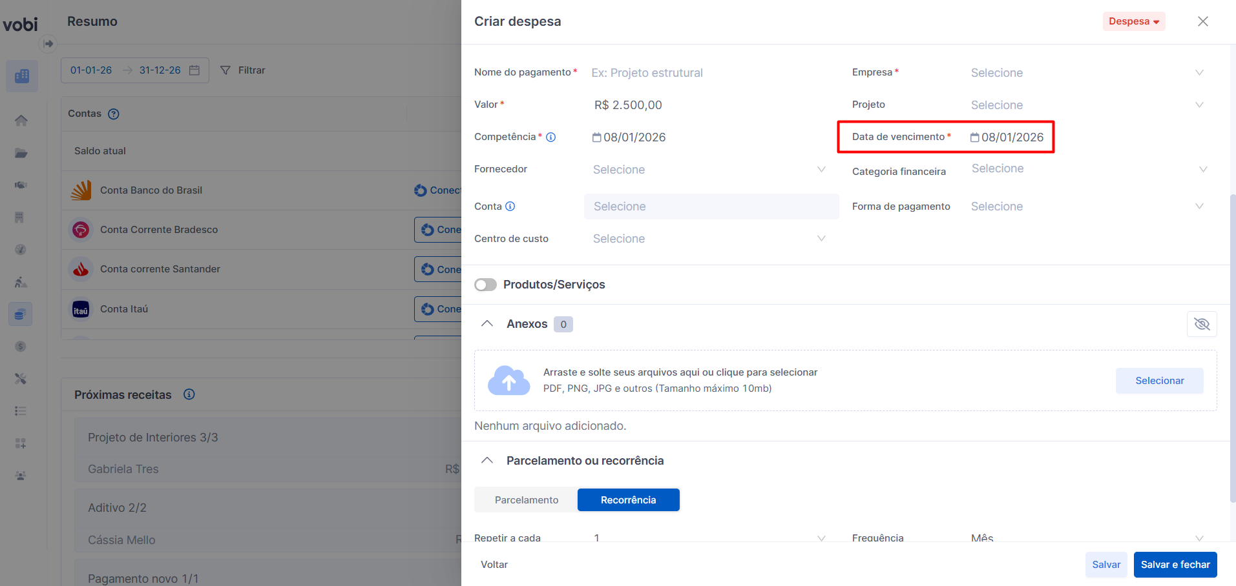Viewport: 1236px width, 586px height.
Task: Open the company buildings icon in sidebar
Action: pos(22,76)
